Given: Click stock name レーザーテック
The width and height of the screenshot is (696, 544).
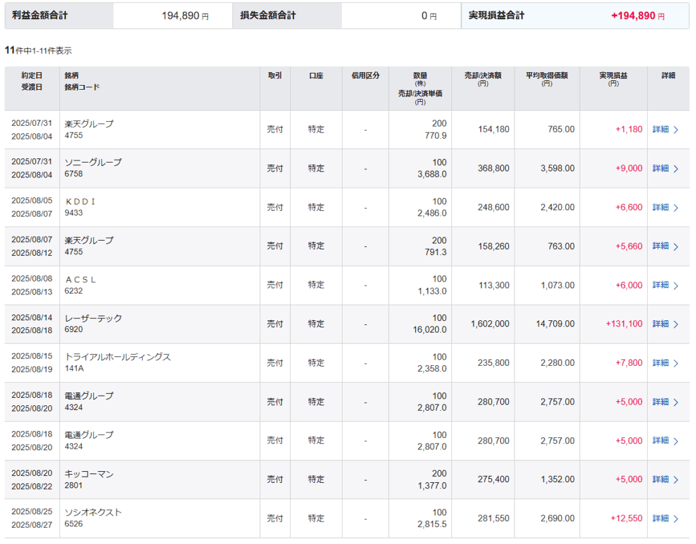Looking at the screenshot, I should pyautogui.click(x=93, y=318).
